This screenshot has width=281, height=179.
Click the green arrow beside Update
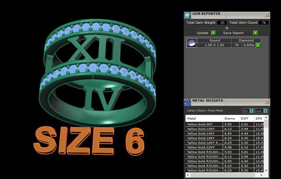coord(213,33)
